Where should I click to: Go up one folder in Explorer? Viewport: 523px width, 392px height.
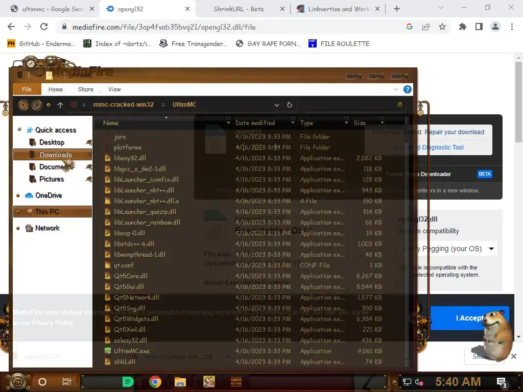60,105
